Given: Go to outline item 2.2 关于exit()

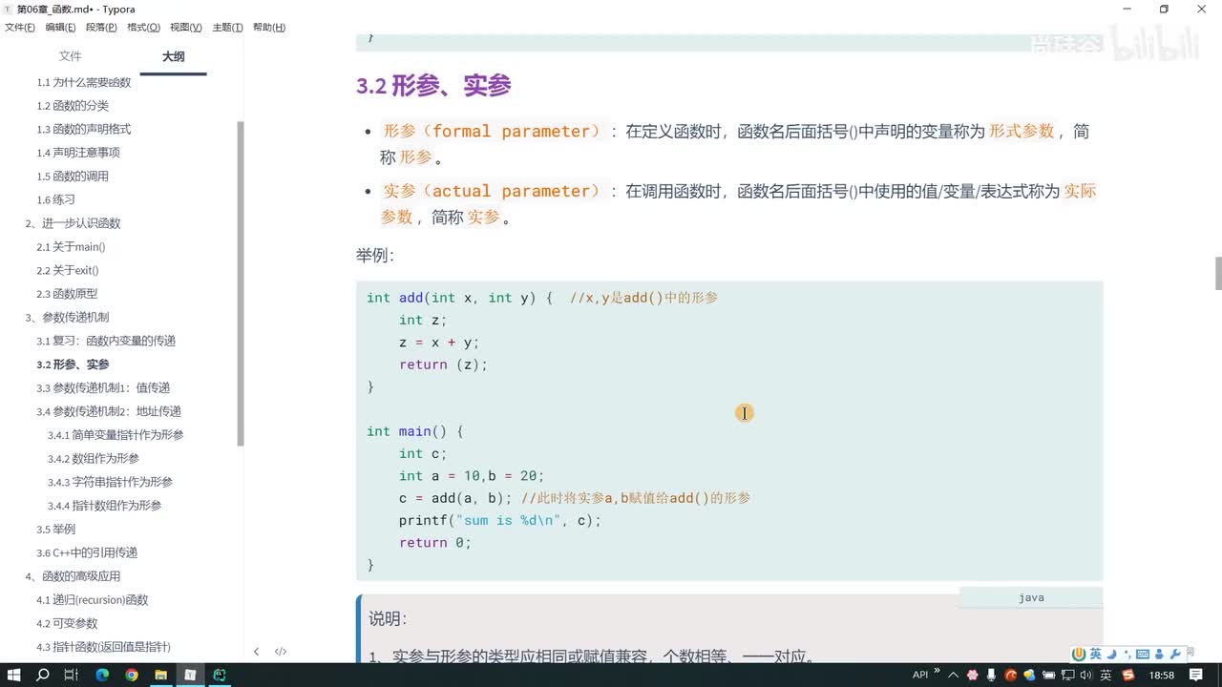Looking at the screenshot, I should pos(68,270).
